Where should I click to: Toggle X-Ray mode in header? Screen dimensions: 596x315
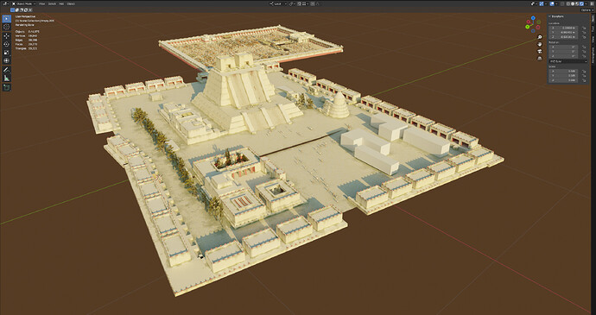tap(562, 3)
